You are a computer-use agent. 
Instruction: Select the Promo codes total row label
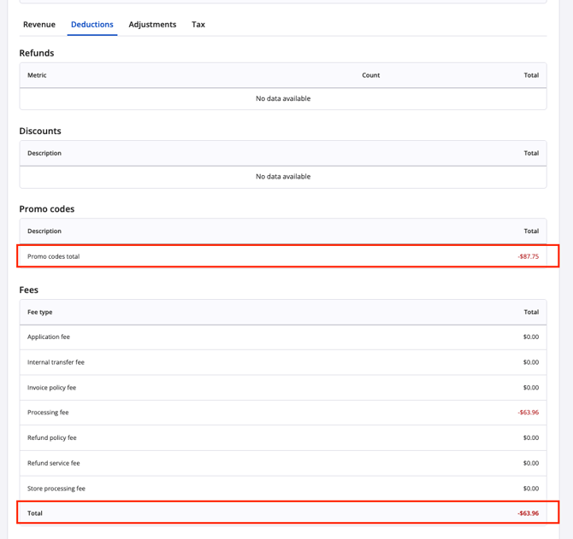(x=53, y=256)
